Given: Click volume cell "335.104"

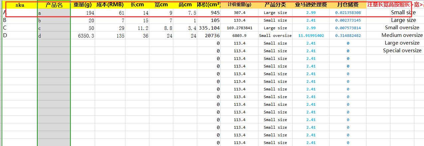Looking at the screenshot, I should tap(209, 28).
